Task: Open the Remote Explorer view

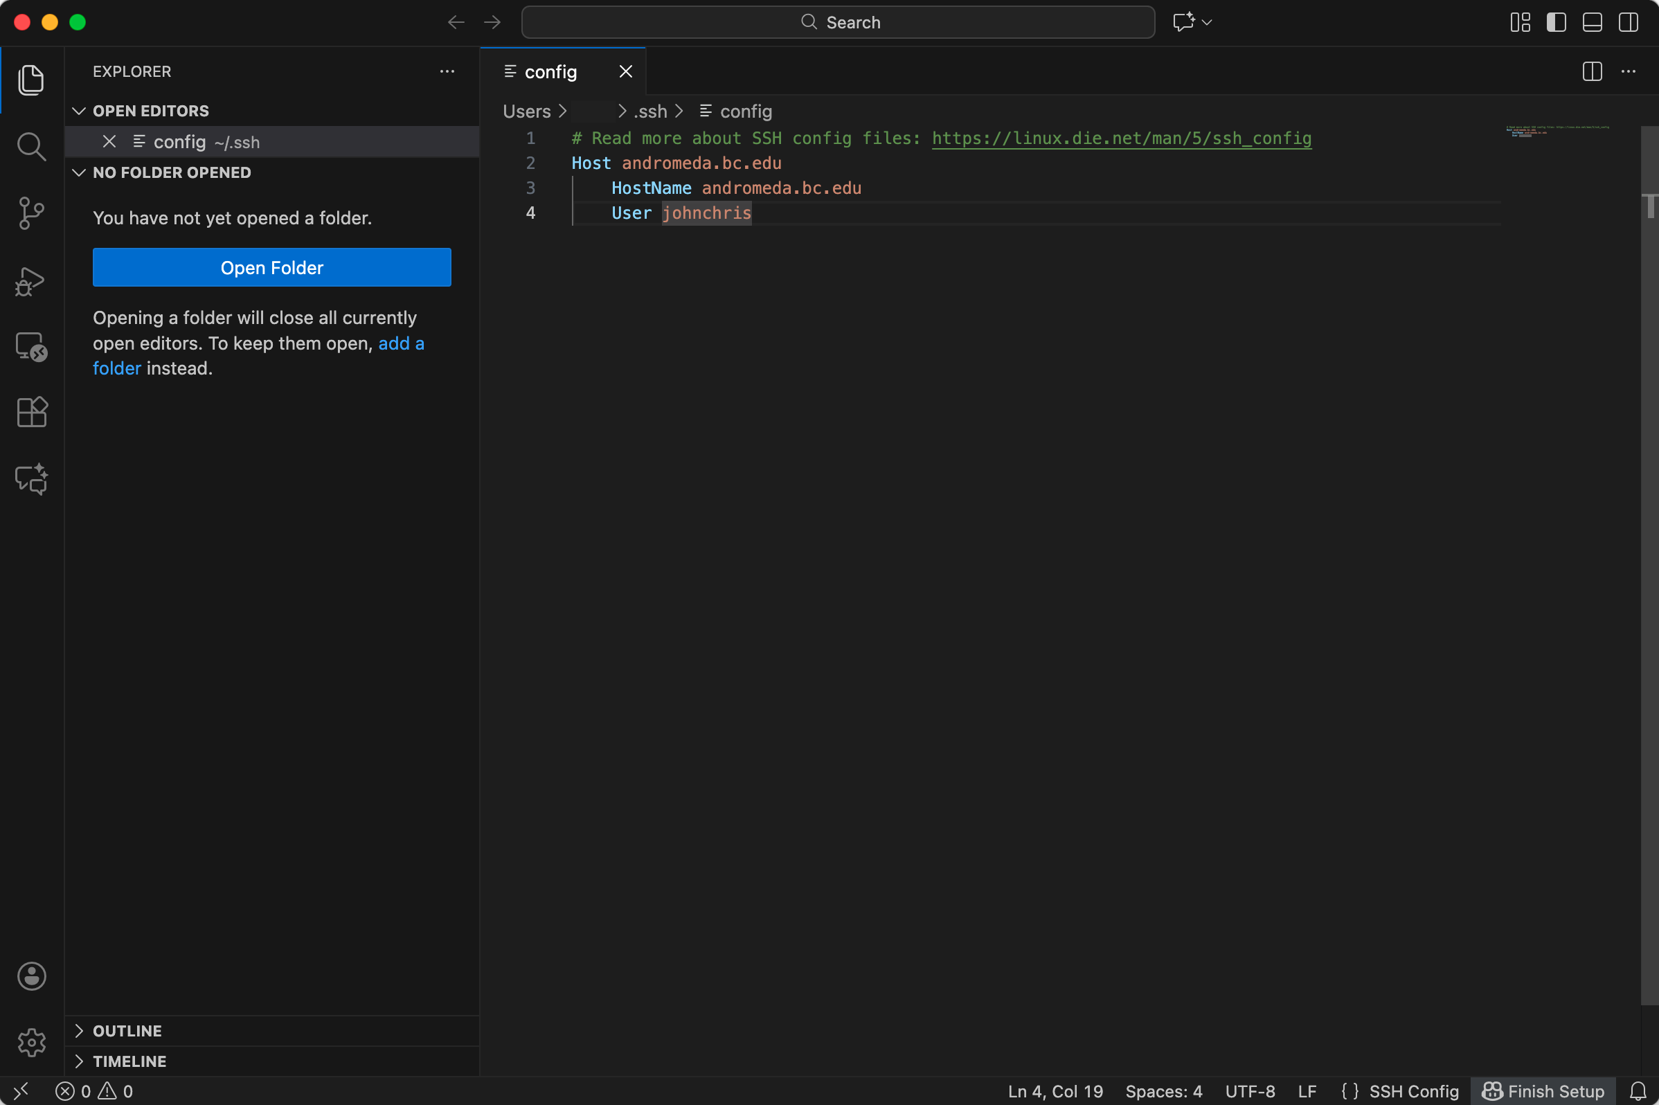Action: click(x=31, y=347)
